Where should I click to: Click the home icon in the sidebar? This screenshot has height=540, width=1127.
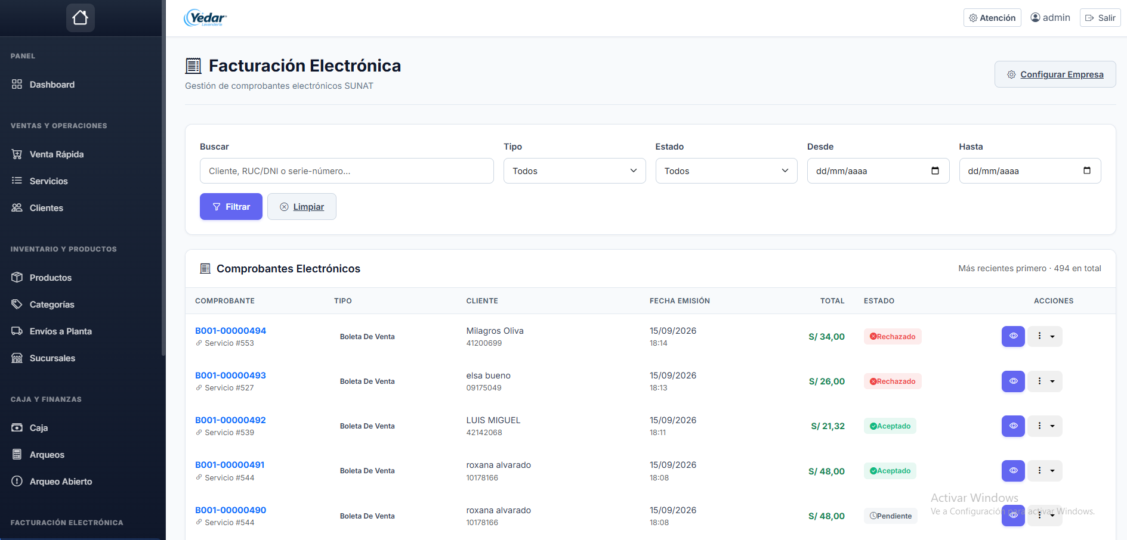[x=81, y=18]
